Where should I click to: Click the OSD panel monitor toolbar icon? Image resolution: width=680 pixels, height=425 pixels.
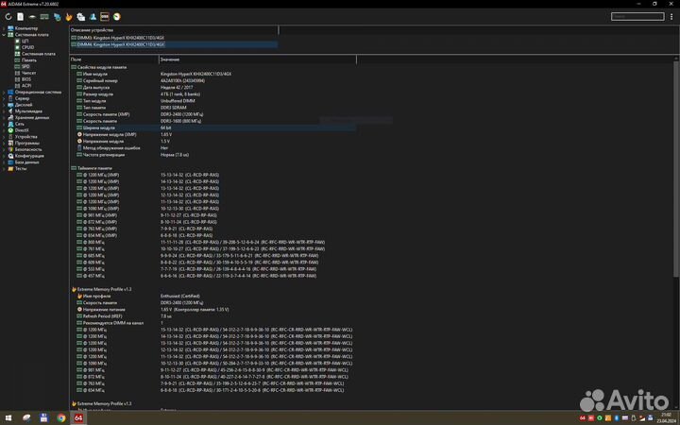coord(104,17)
